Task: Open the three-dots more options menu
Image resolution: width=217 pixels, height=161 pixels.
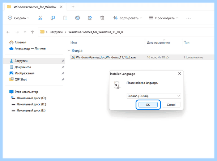Action: 188,18
